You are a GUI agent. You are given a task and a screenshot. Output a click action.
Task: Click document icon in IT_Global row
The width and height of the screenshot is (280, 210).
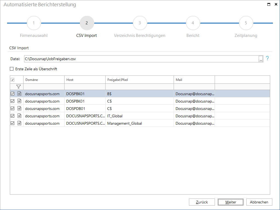click(x=19, y=116)
